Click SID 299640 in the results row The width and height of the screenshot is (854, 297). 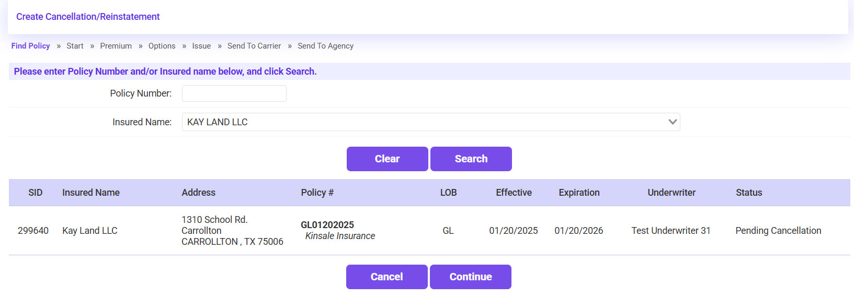tap(33, 231)
